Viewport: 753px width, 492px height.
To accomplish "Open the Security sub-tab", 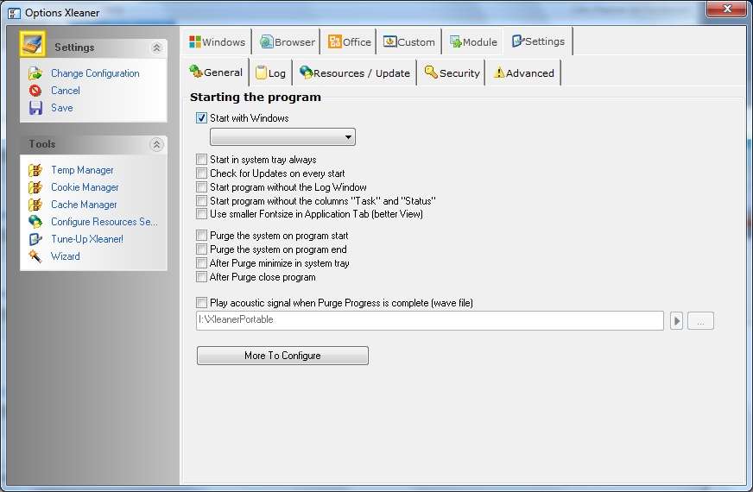I will (x=452, y=73).
